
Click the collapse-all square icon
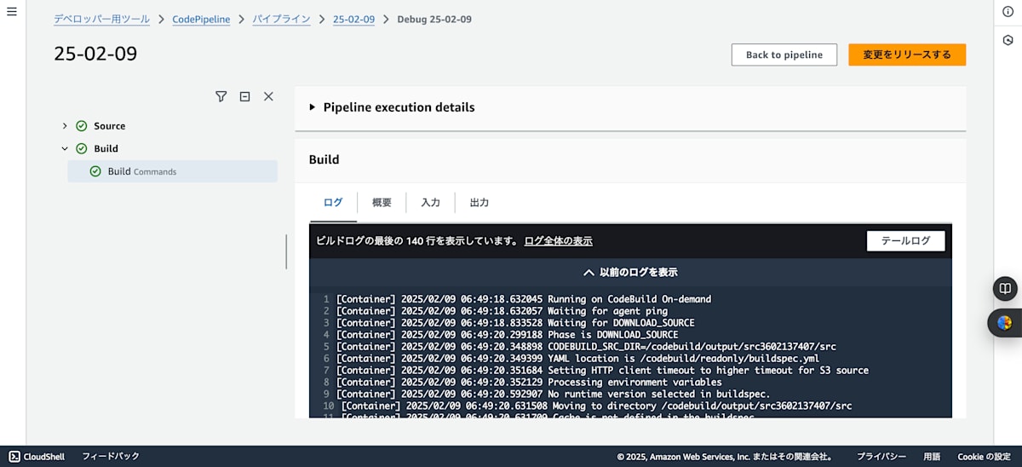[x=244, y=96]
